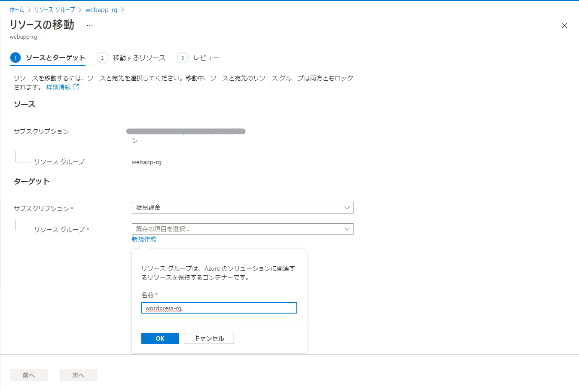Select the ソースとターゲット step tab
The width and height of the screenshot is (579, 390).
(x=55, y=58)
